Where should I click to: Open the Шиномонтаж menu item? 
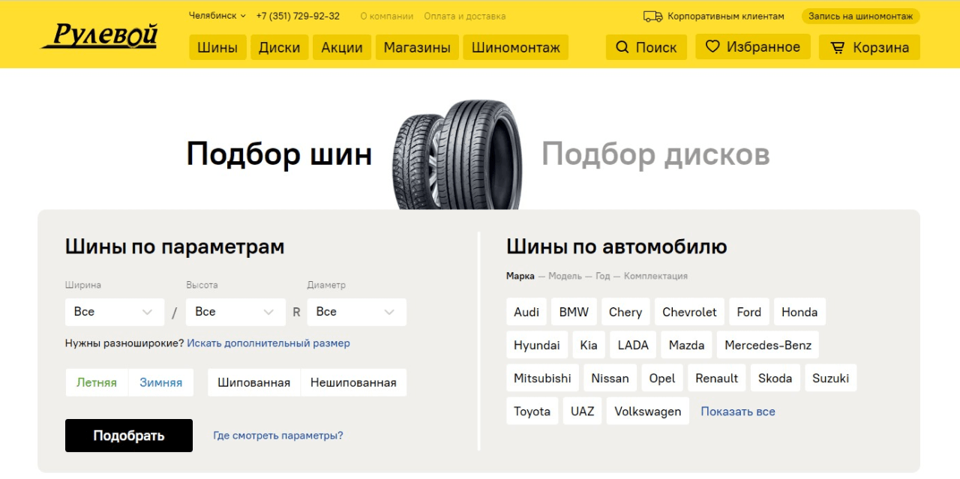tap(515, 46)
